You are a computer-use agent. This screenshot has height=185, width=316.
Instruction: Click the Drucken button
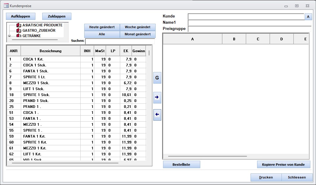(x=266, y=177)
